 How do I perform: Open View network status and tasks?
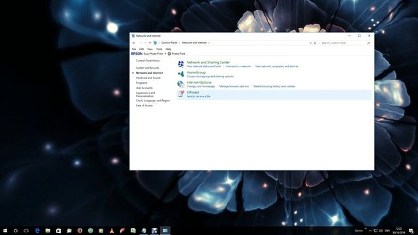[x=204, y=67]
